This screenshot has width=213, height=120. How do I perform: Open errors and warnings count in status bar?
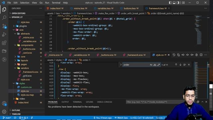pos(23,118)
